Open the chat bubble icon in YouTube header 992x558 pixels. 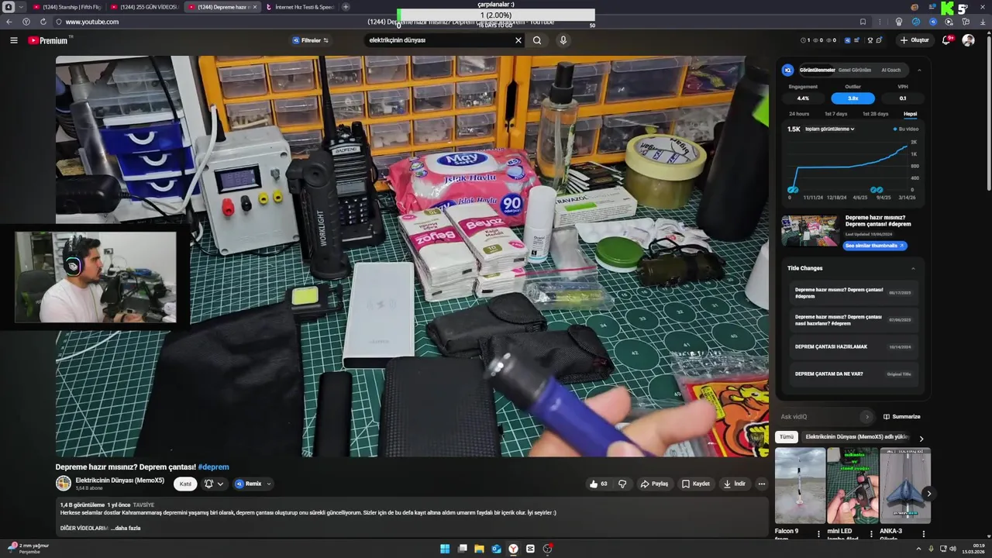[880, 40]
